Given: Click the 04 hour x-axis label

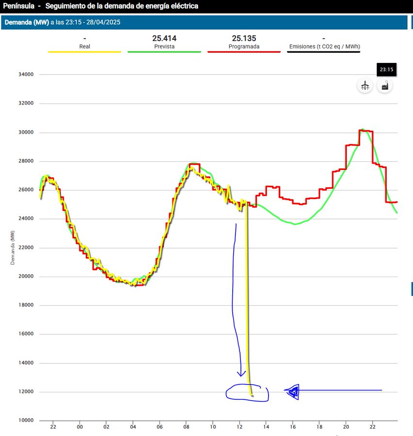Looking at the screenshot, I should [x=133, y=427].
